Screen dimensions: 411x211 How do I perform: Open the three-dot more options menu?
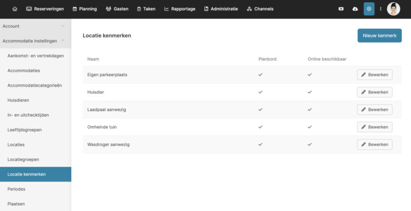coord(380,9)
